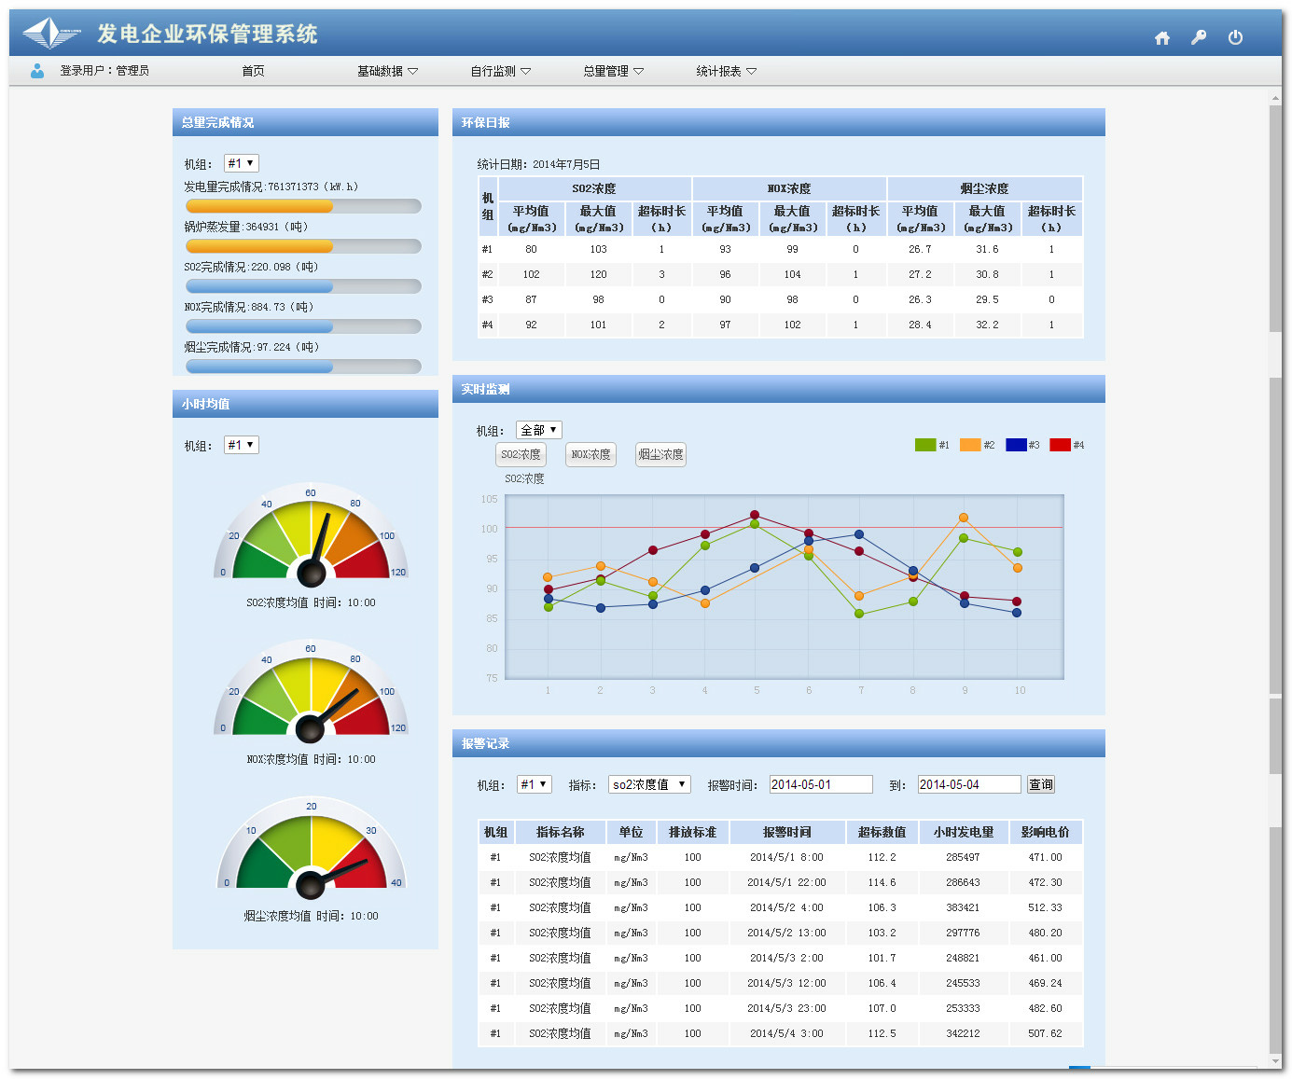Toggle the SO2浓度 chart button
The image size is (1292, 1079).
pyautogui.click(x=521, y=455)
